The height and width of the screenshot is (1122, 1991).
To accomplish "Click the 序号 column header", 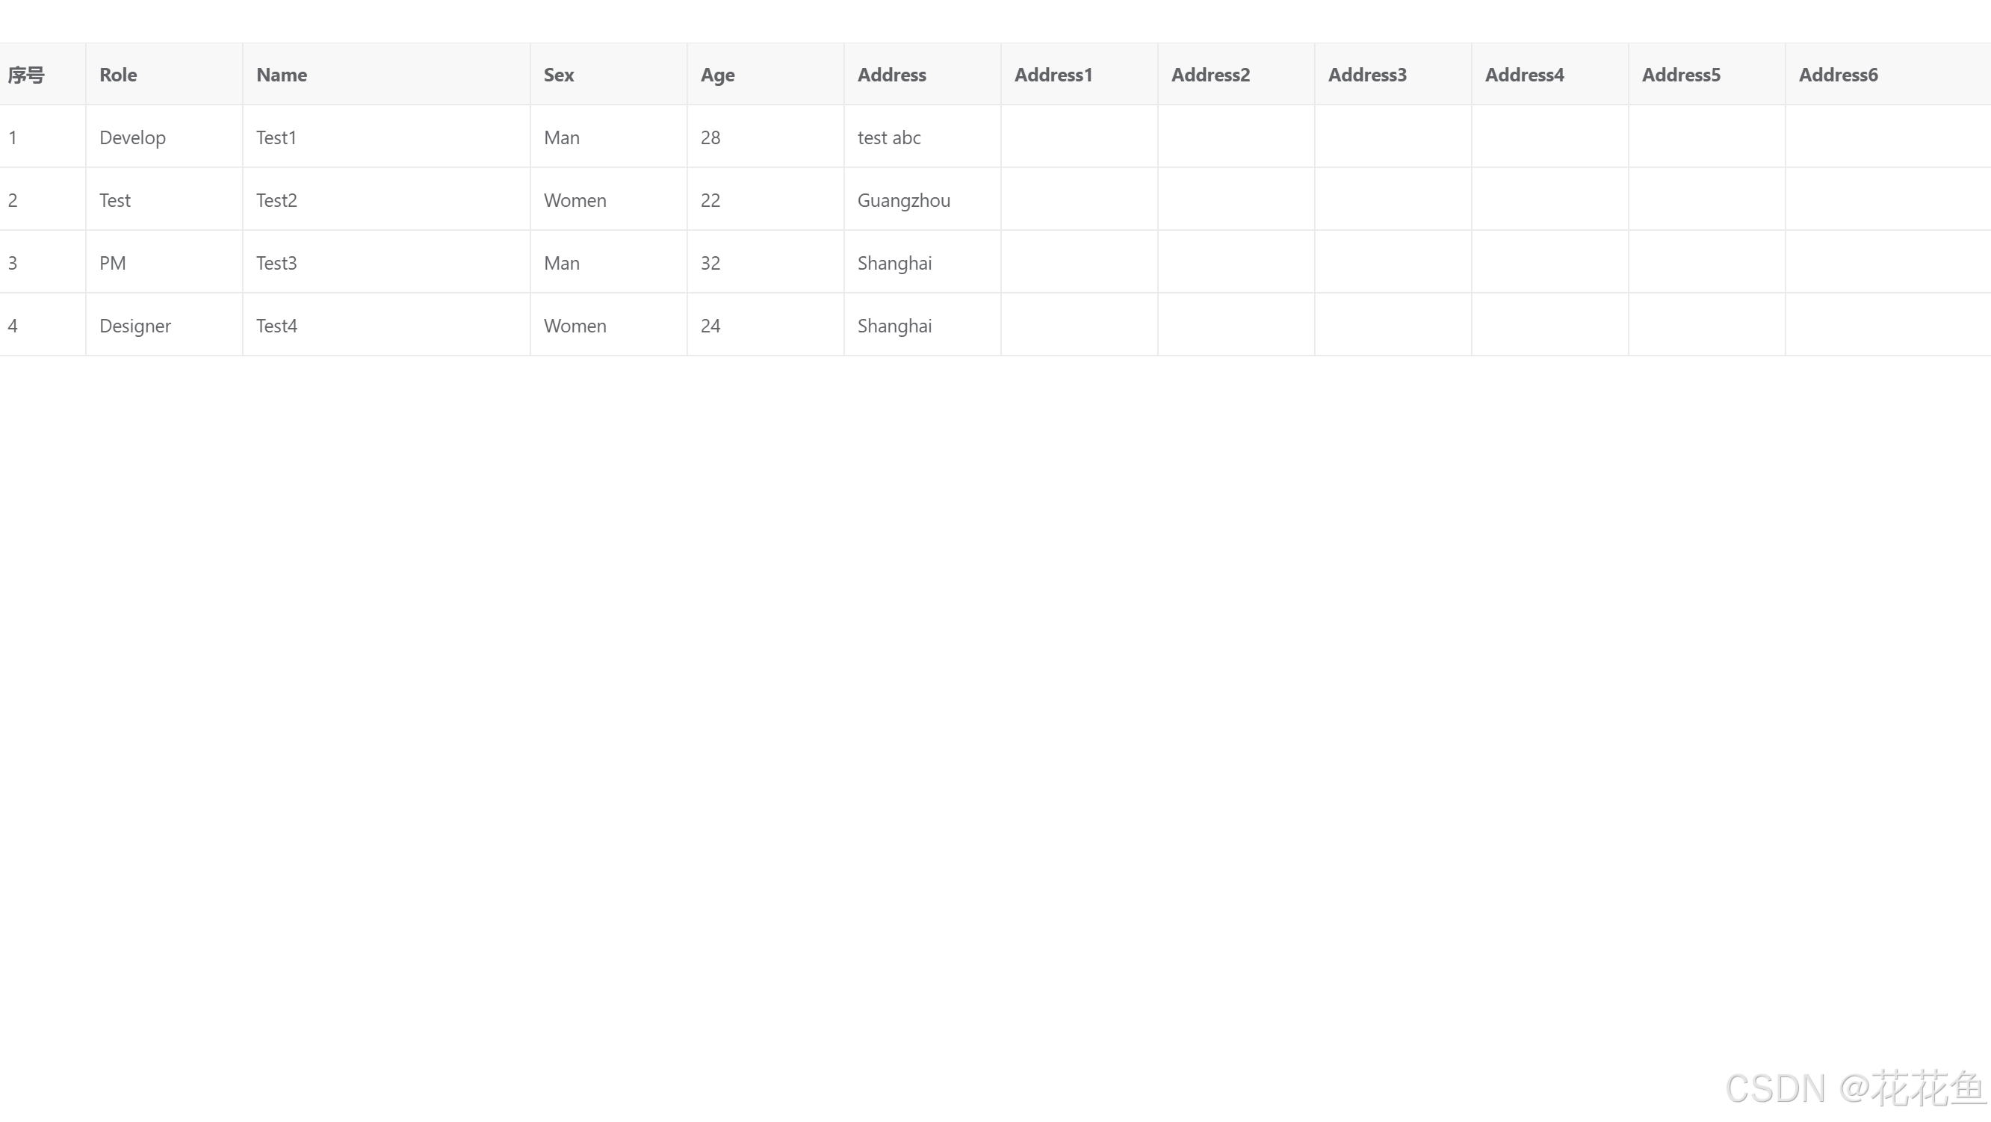I will pos(26,75).
